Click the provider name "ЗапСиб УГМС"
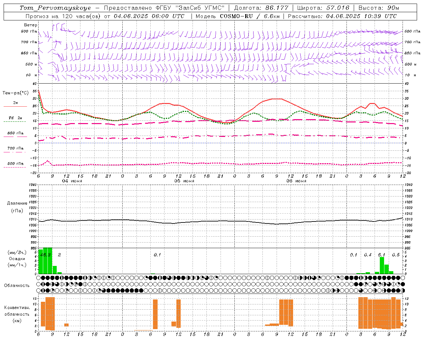This screenshot has width=422, height=337. (x=200, y=8)
